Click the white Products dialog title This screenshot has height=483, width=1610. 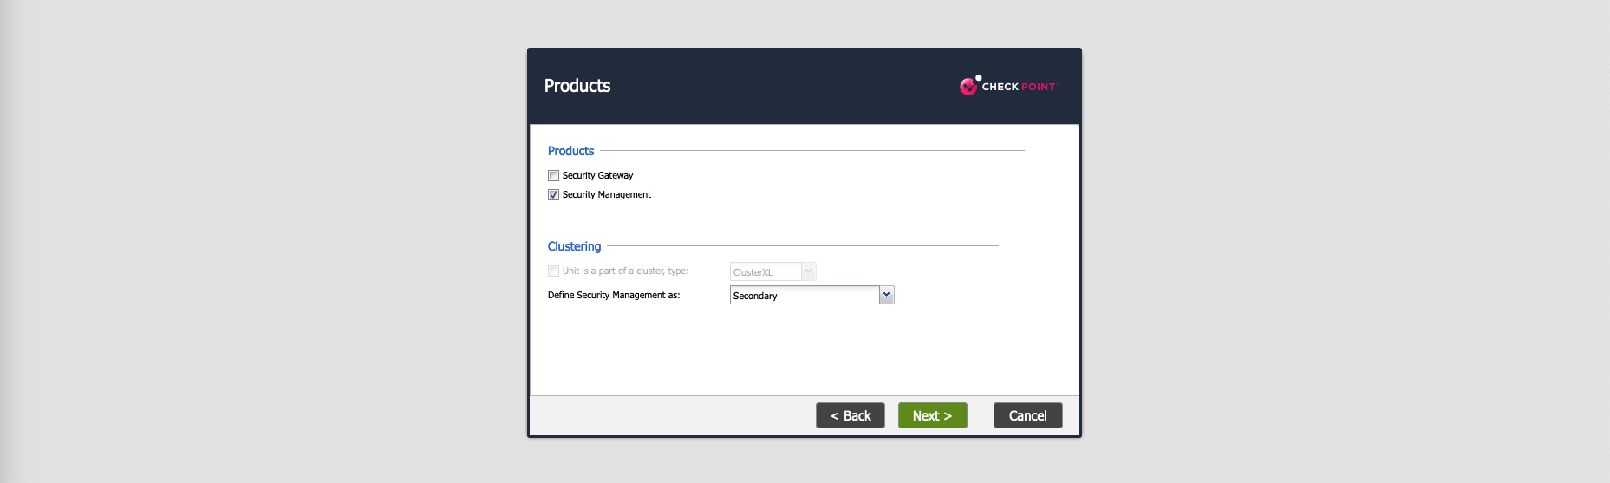coord(577,86)
